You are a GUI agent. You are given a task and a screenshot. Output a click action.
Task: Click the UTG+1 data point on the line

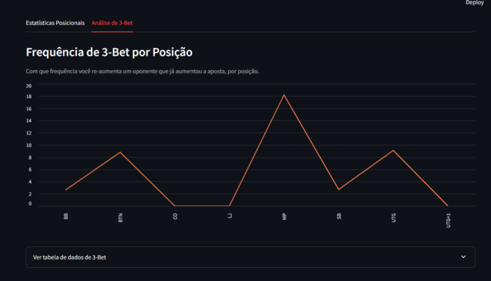(x=447, y=205)
